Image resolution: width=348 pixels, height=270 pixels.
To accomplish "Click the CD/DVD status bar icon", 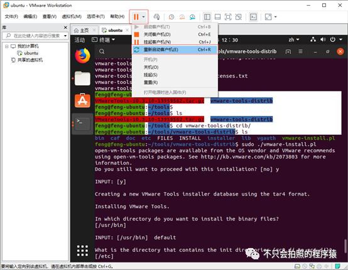I will point(305,266).
